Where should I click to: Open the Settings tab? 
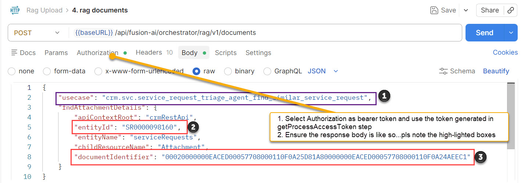click(258, 53)
